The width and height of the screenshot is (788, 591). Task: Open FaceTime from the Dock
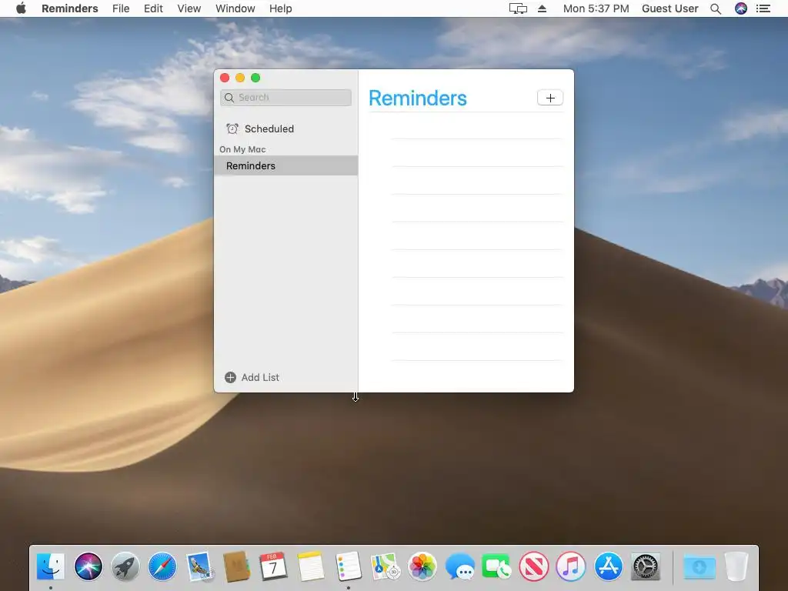[496, 566]
